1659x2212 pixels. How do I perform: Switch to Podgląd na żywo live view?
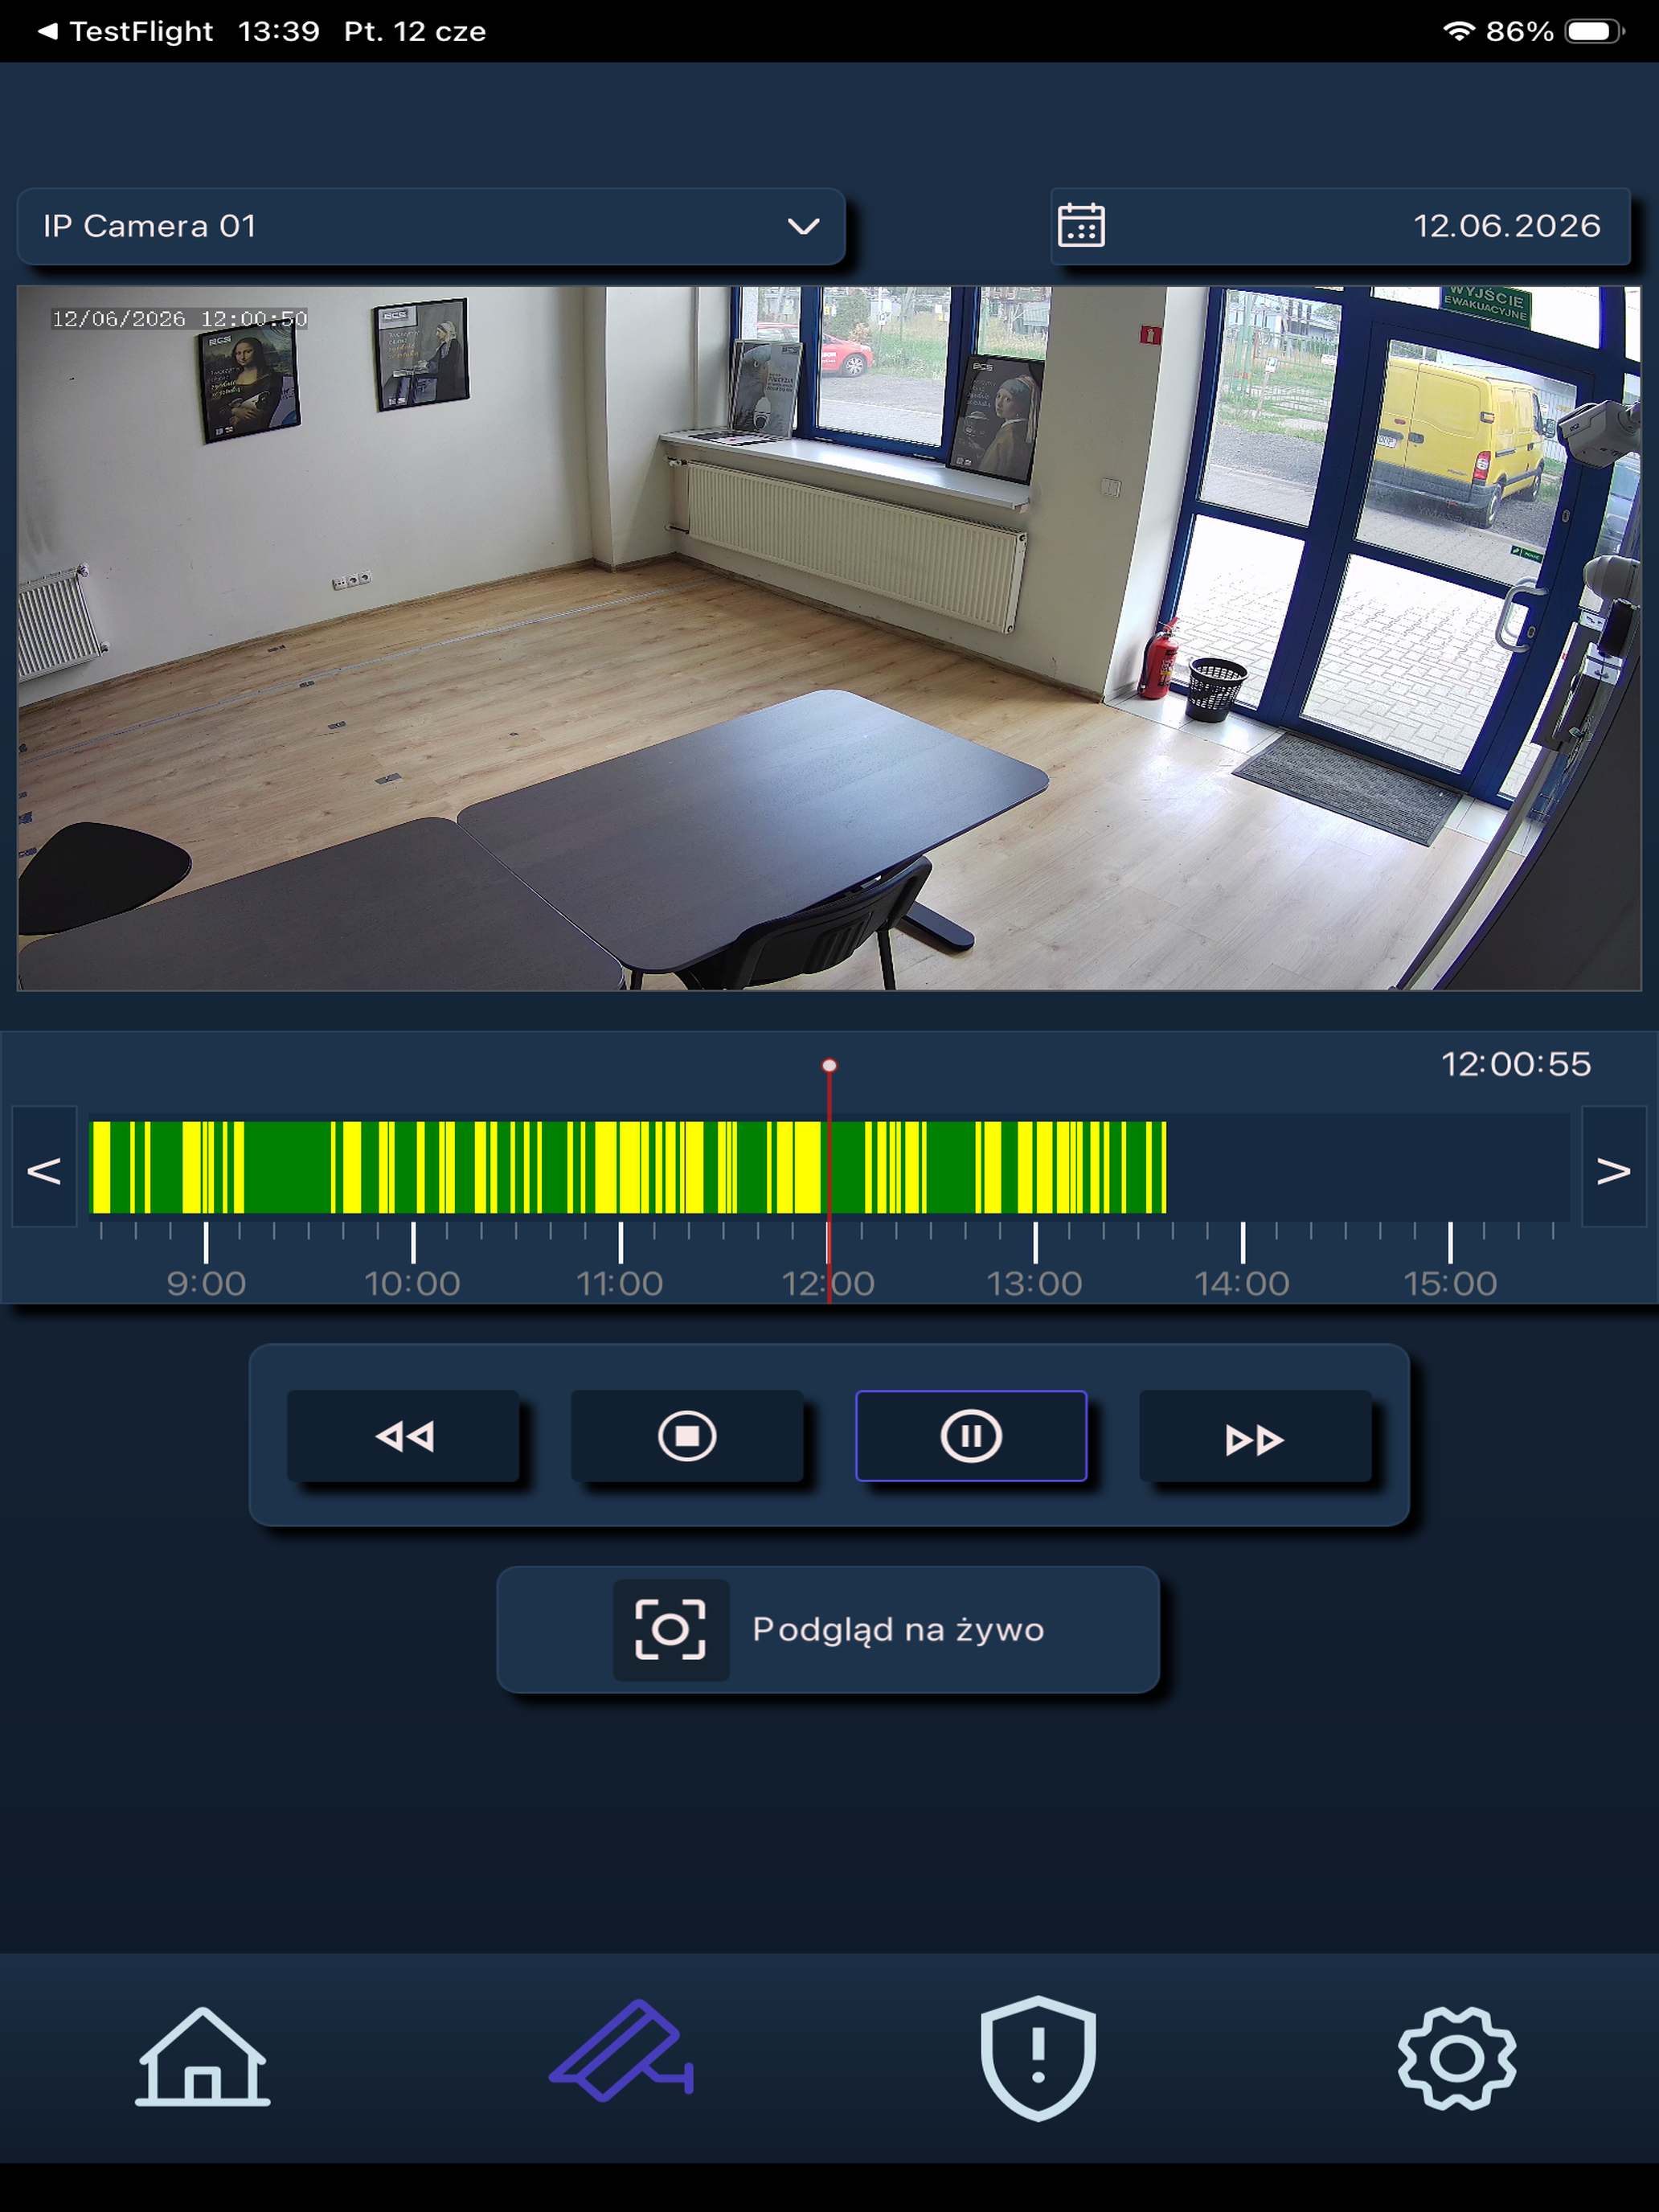pyautogui.click(x=828, y=1629)
